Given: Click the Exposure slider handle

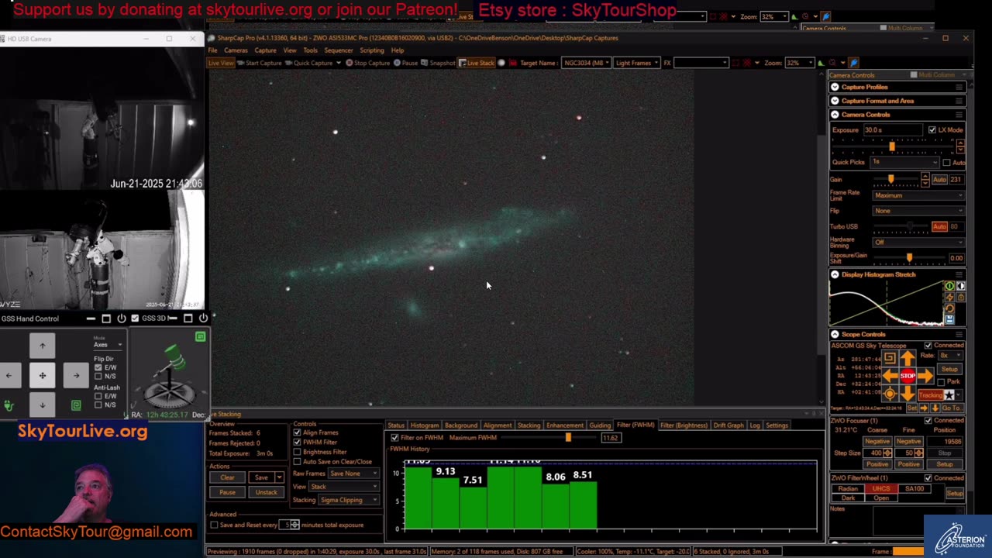Looking at the screenshot, I should click(892, 146).
